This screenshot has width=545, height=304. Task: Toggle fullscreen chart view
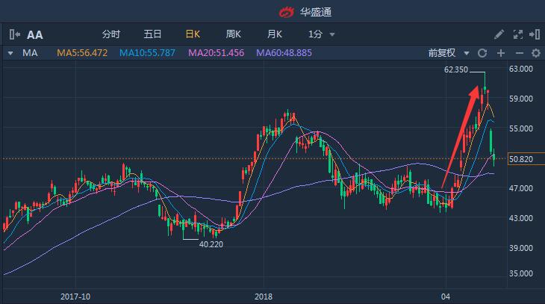pyautogui.click(x=518, y=34)
